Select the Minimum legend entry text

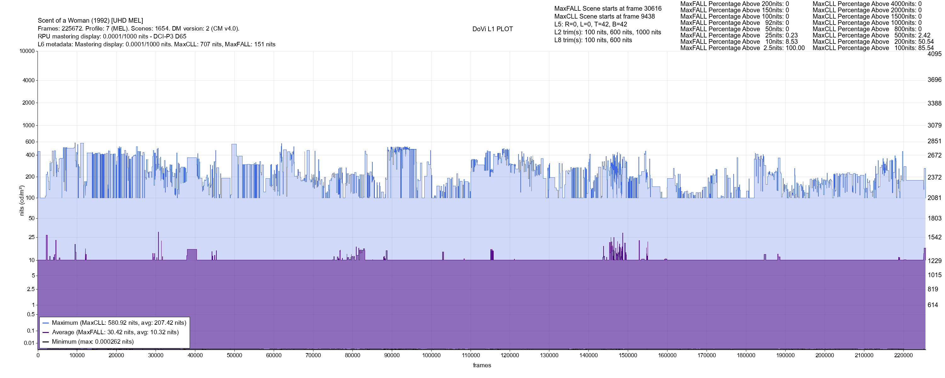(x=92, y=342)
